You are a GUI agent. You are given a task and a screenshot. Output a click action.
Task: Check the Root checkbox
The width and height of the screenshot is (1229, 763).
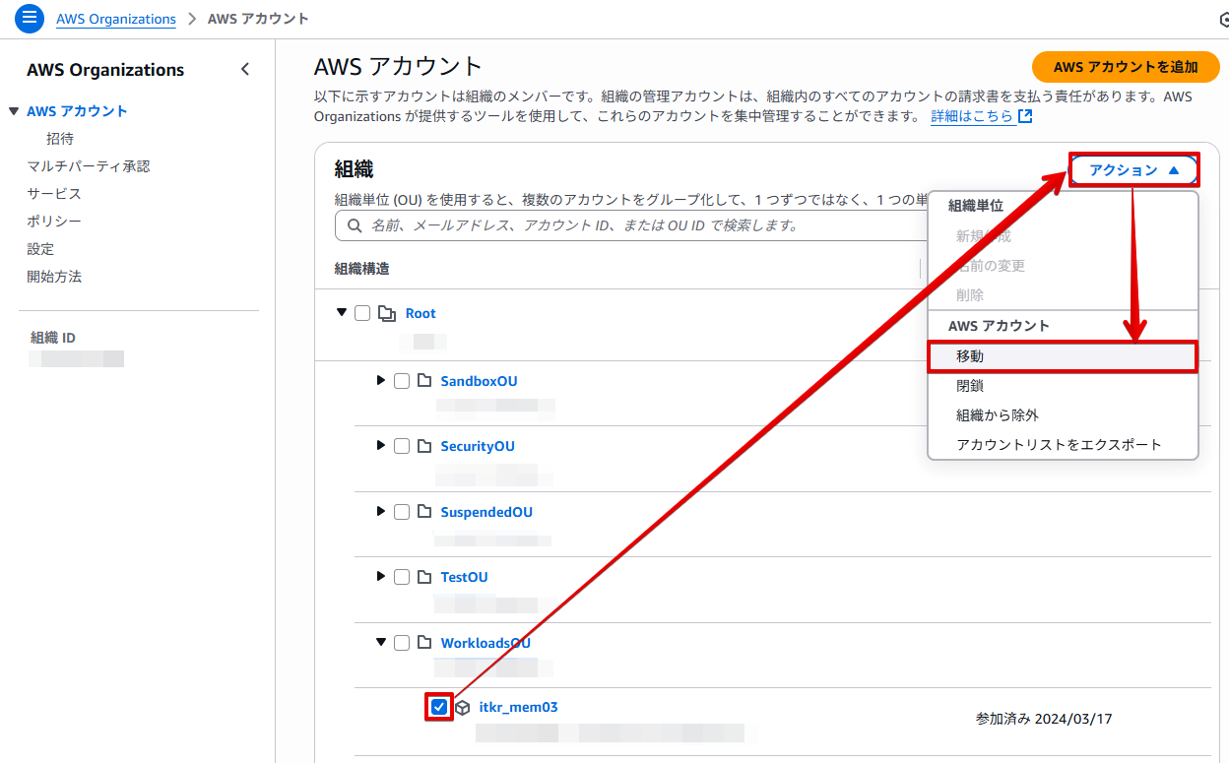pos(362,313)
